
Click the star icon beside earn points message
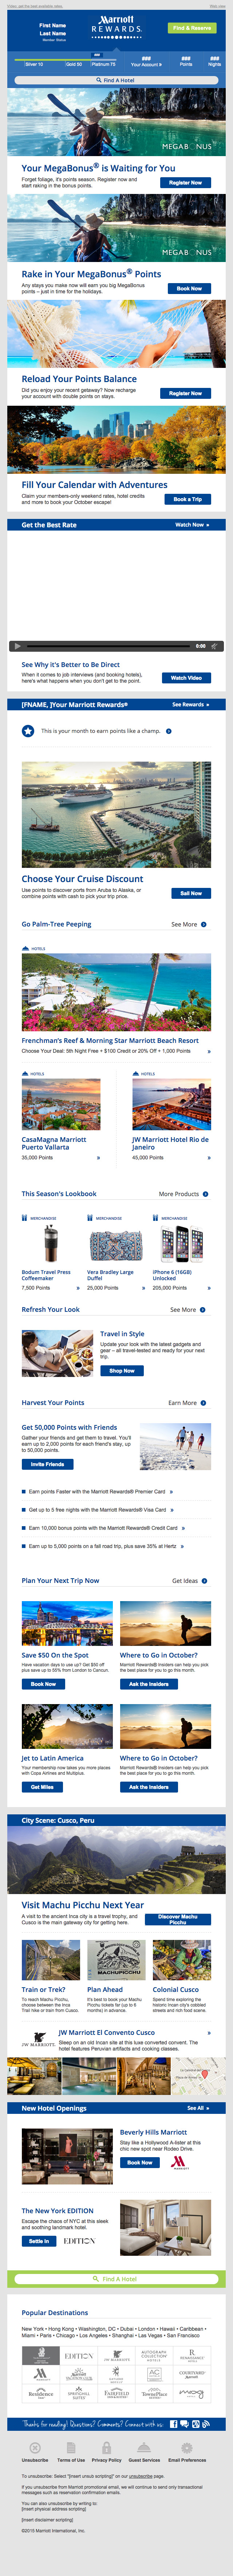28,731
